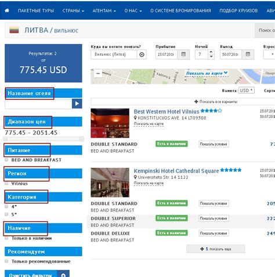Show conditions for Double Superior room
The height and width of the screenshot is (277, 275).
pyautogui.click(x=214, y=218)
